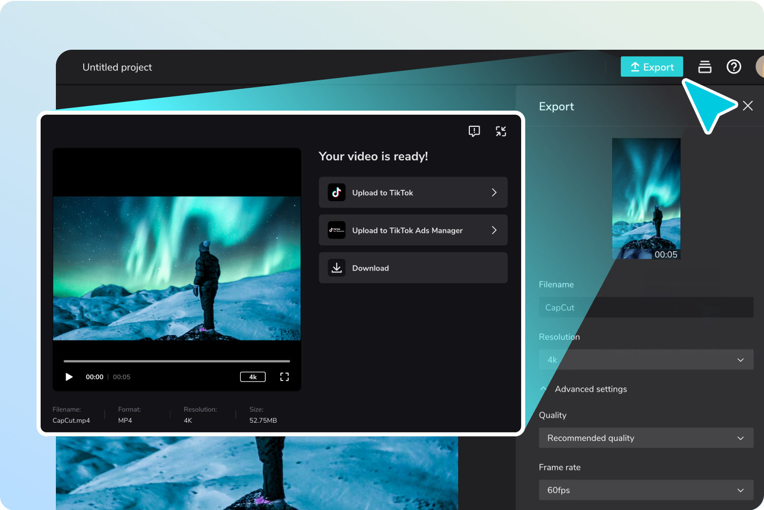The image size is (764, 510).
Task: Open the Recommended quality dropdown
Action: point(646,438)
